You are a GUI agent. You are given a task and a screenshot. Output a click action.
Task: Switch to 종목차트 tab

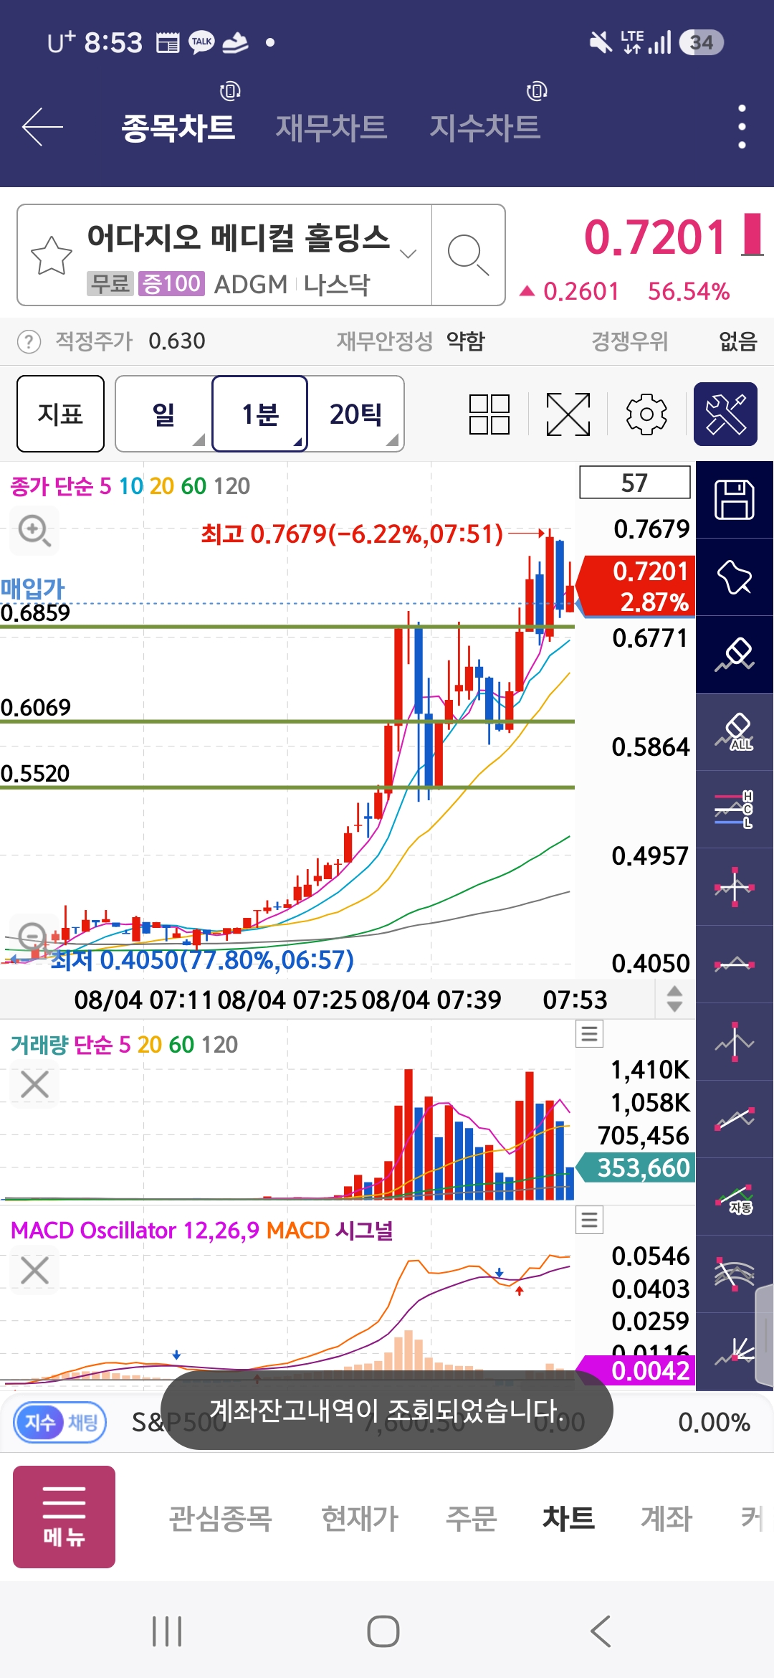coord(178,128)
